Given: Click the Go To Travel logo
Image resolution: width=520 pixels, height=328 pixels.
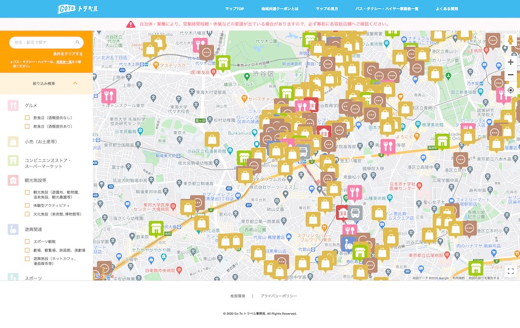Looking at the screenshot, I should (77, 9).
